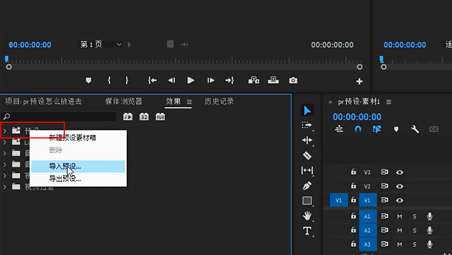Screen dimensions: 452x255
Task: Switch to the 历史记录 tab
Action: pos(219,101)
